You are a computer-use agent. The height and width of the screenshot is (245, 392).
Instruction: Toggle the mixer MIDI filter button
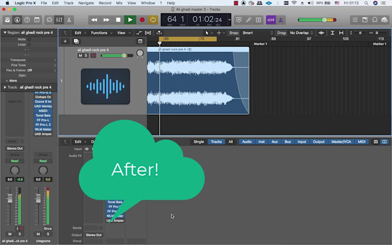[x=361, y=142]
